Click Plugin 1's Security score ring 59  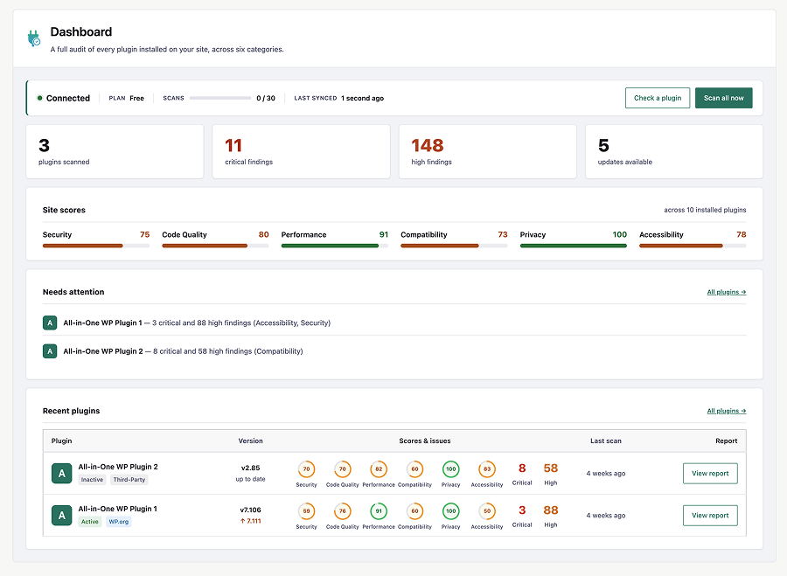pyautogui.click(x=306, y=511)
